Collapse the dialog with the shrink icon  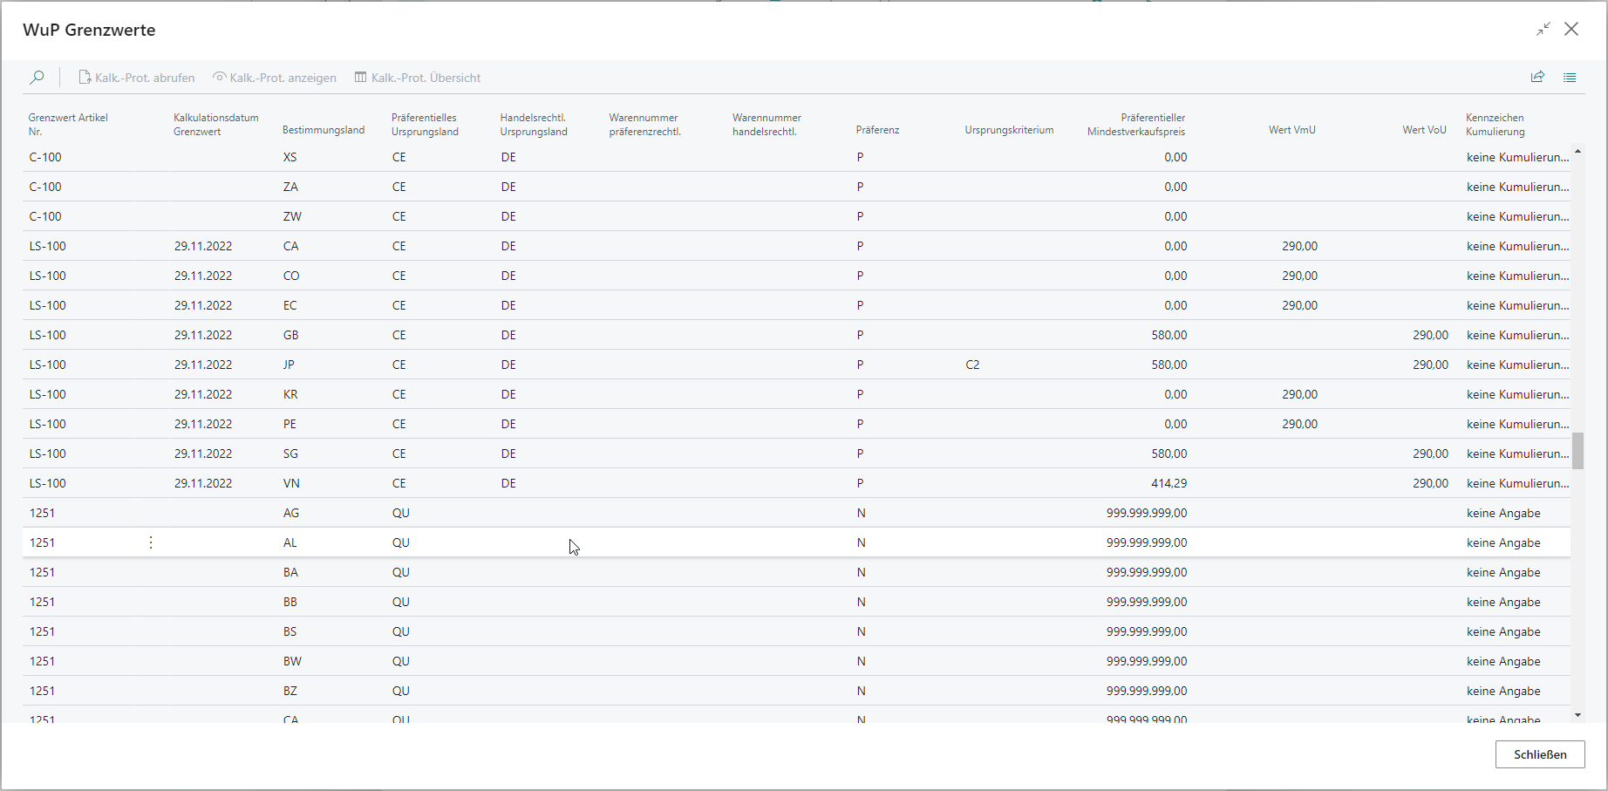(x=1543, y=29)
